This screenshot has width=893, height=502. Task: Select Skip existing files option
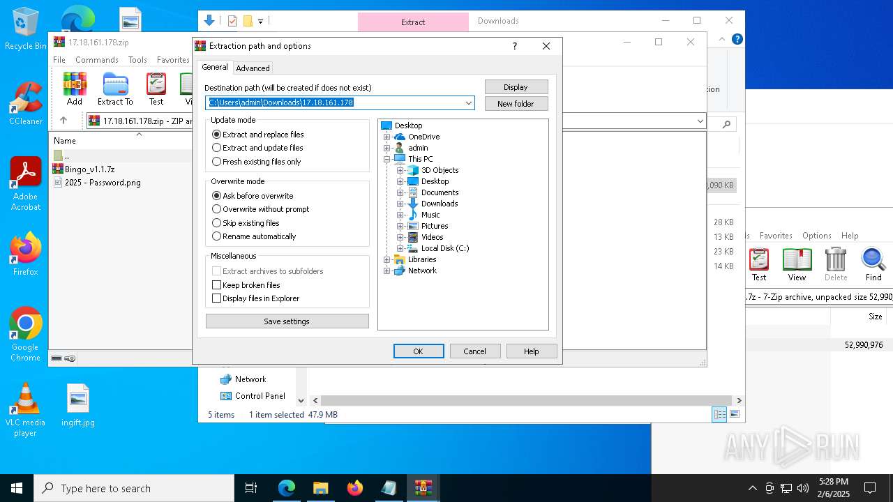(x=246, y=223)
